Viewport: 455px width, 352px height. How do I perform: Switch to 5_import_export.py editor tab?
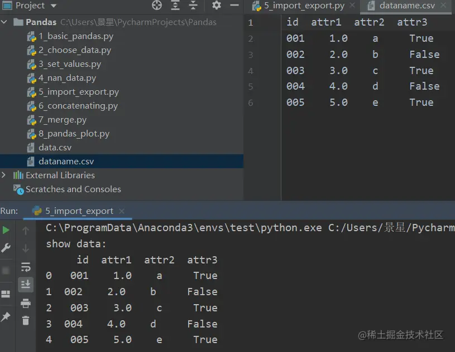(304, 6)
